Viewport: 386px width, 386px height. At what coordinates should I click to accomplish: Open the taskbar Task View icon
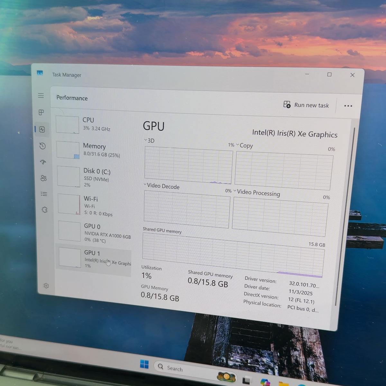click(x=247, y=380)
